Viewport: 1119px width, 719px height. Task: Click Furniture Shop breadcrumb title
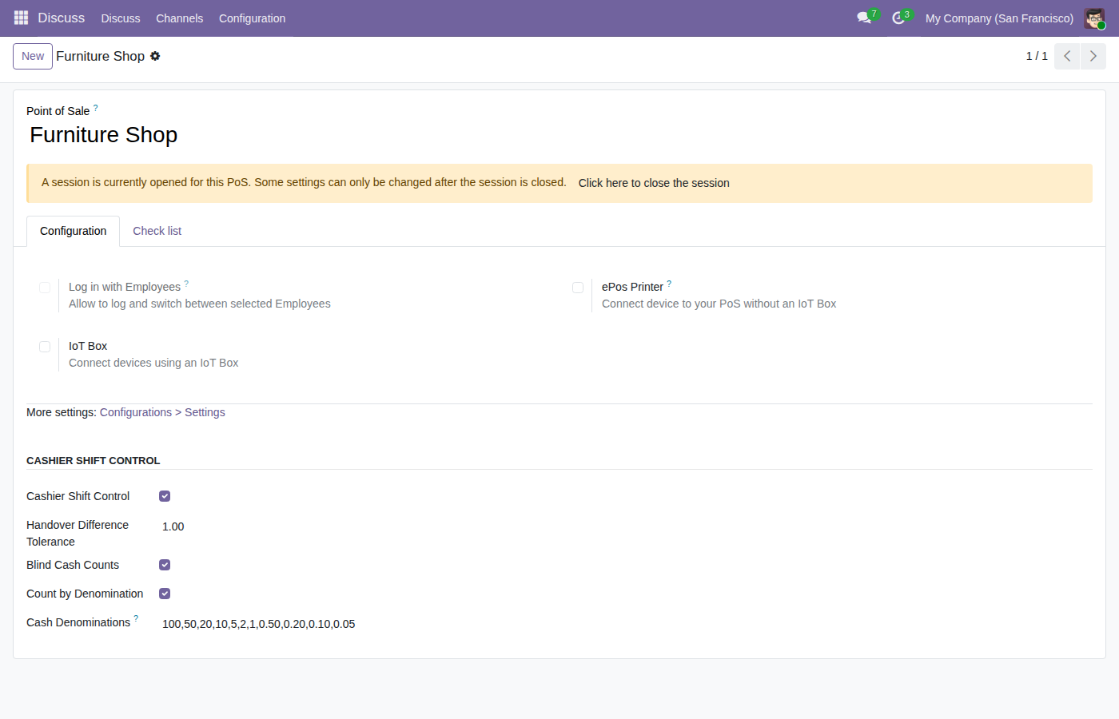point(100,56)
